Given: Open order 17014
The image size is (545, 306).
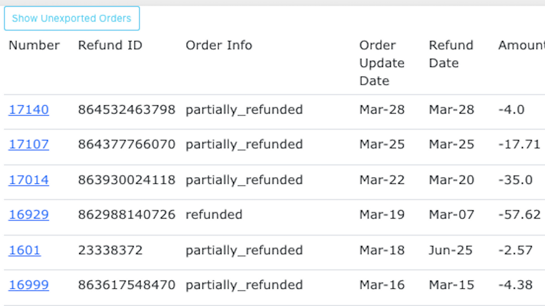Looking at the screenshot, I should tap(29, 180).
